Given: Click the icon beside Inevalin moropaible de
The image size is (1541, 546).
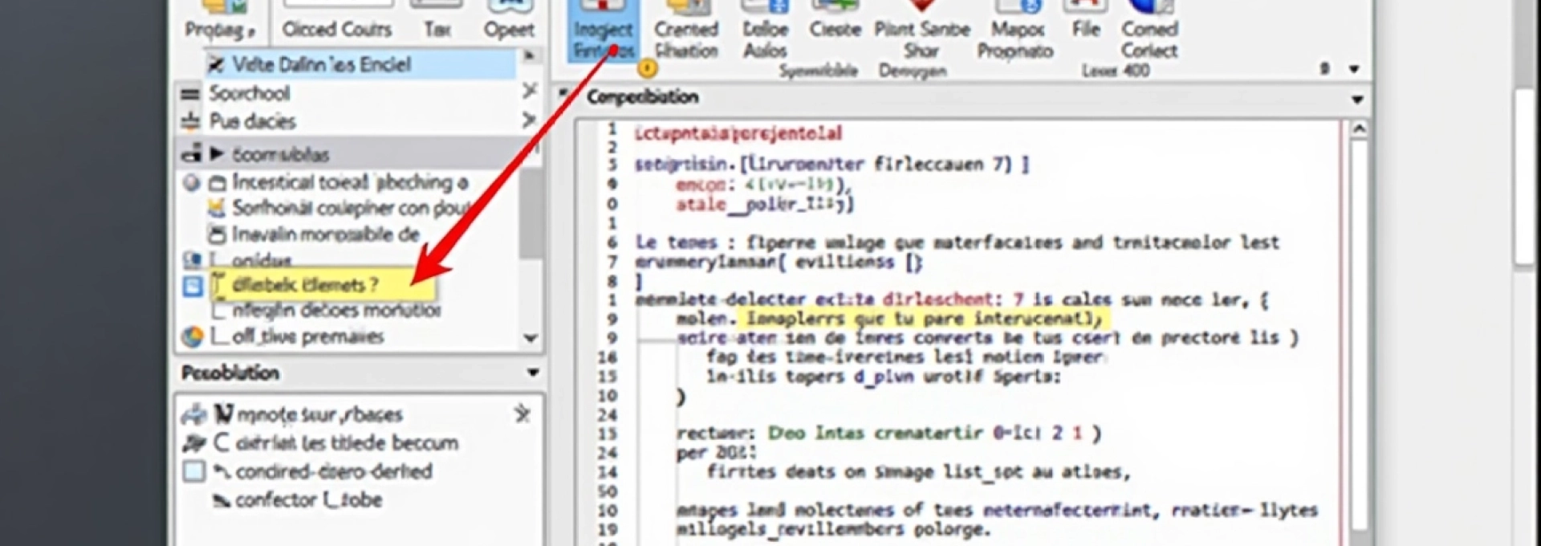Looking at the screenshot, I should click(x=216, y=234).
